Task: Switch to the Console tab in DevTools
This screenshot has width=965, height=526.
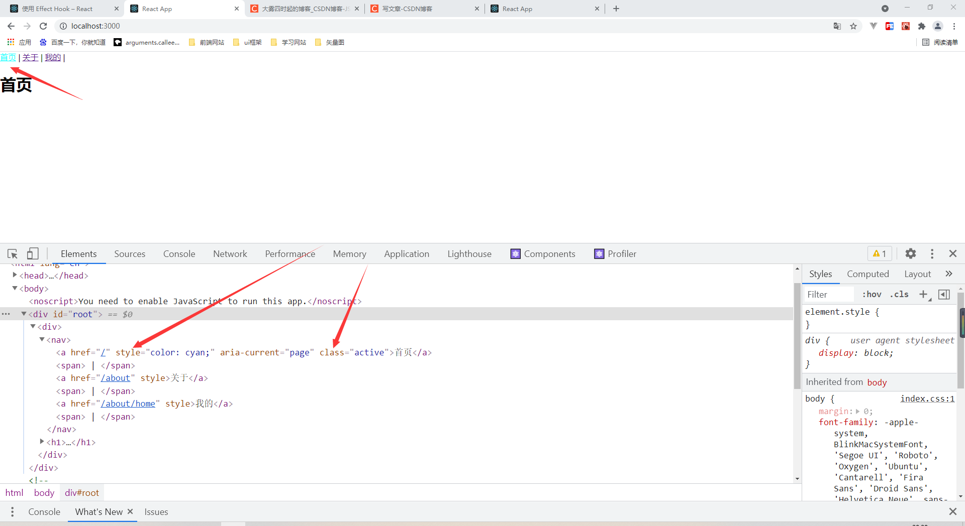Action: [179, 254]
